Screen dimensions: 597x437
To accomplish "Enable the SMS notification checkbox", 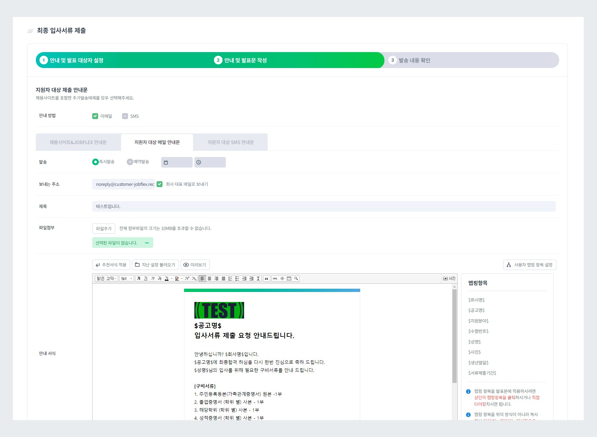I will click(x=125, y=116).
